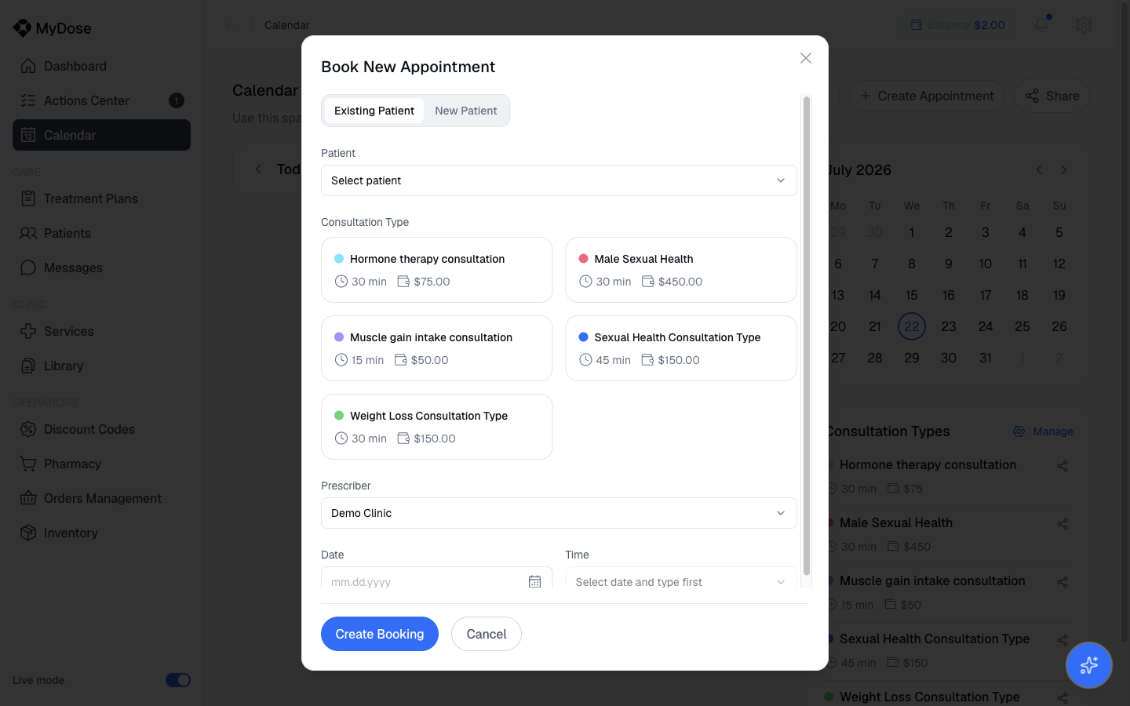Open the Select patient dropdown

(x=559, y=180)
